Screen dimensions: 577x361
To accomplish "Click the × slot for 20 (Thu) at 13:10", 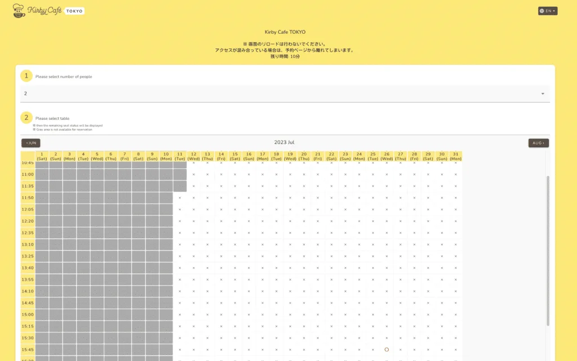I will [x=304, y=245].
